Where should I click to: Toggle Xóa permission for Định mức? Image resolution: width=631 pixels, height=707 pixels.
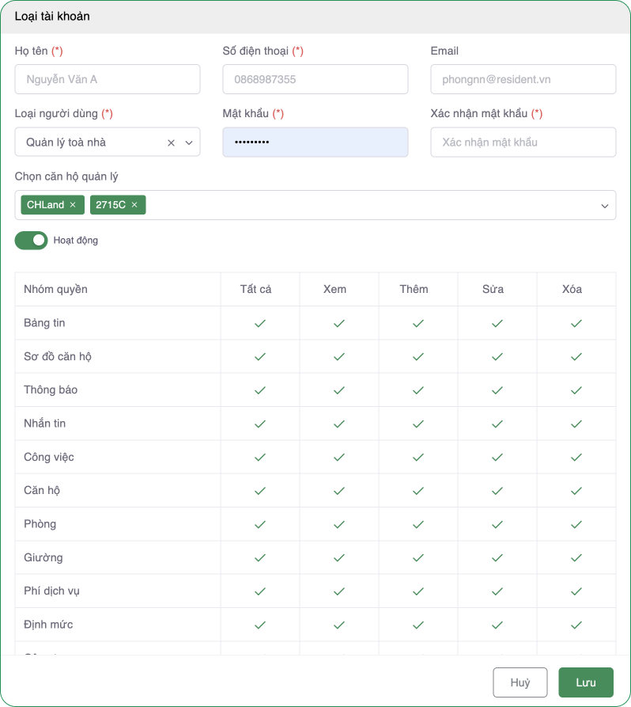pos(576,625)
